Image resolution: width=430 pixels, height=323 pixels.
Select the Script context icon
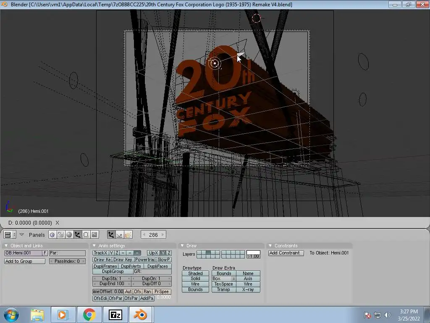tap(60, 235)
